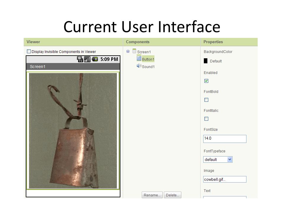
Task: Click the Viewer panel header
Action: pyautogui.click(x=73, y=42)
